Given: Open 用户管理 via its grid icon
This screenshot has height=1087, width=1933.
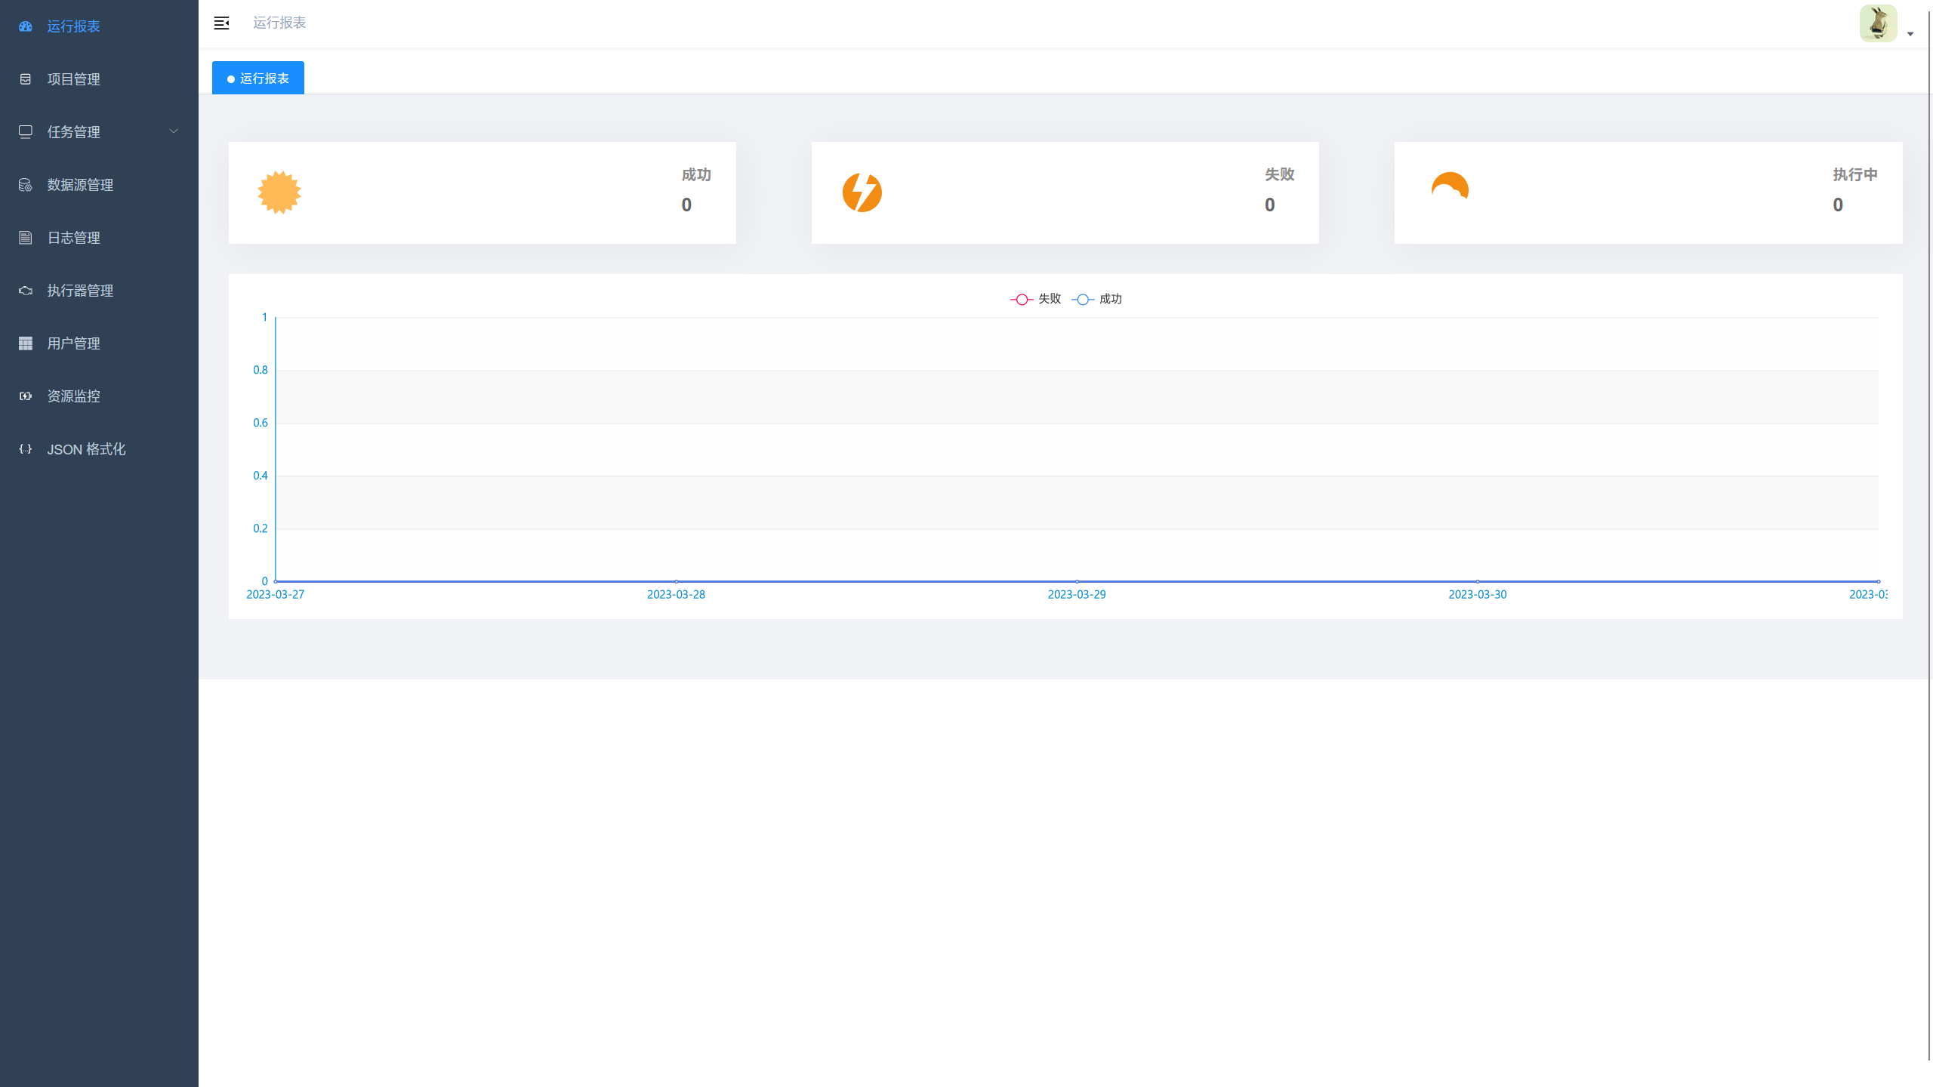Looking at the screenshot, I should (x=25, y=343).
